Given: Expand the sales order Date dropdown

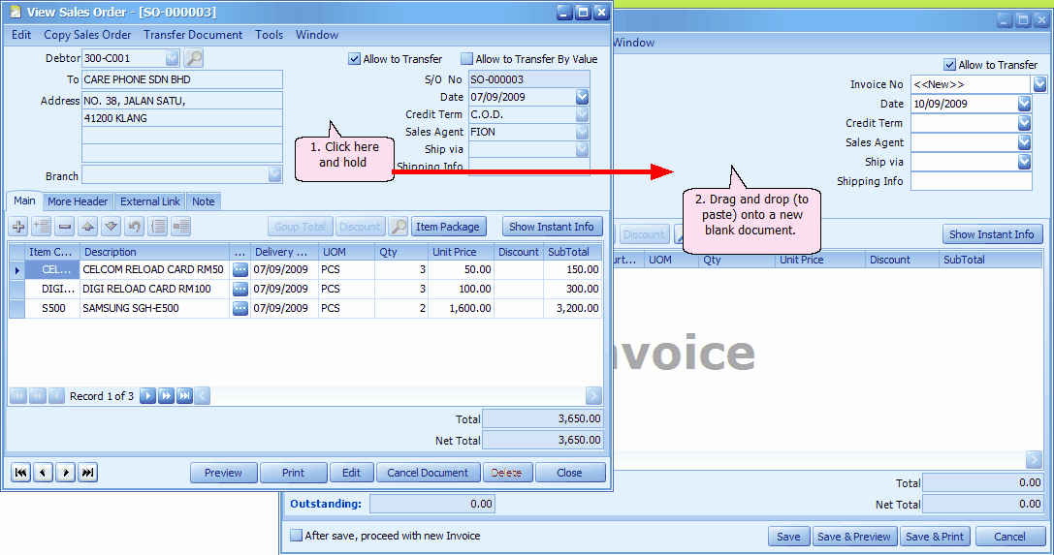Looking at the screenshot, I should coord(582,97).
